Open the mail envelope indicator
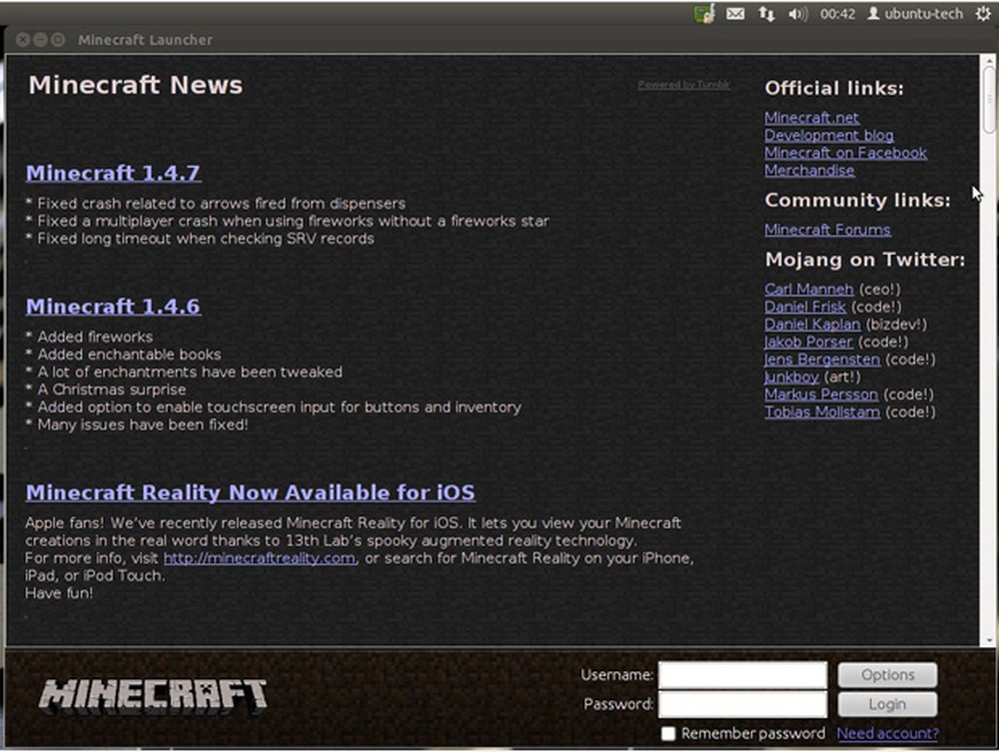Viewport: 999px width, 752px height. [735, 13]
